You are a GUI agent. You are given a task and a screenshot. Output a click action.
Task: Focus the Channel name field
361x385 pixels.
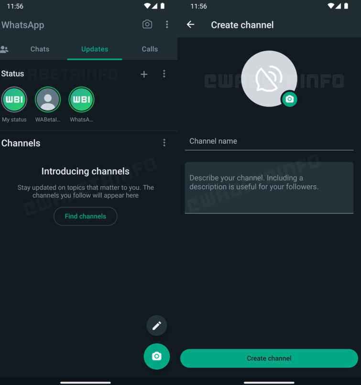coord(269,141)
